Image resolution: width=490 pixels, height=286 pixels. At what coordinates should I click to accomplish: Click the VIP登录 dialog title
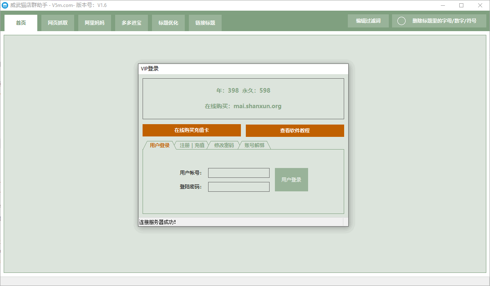coord(150,69)
